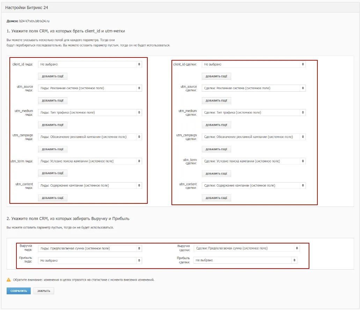Open the client_id сделки dropdown

254,64
